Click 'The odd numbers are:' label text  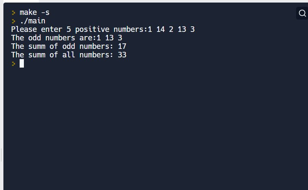point(53,38)
